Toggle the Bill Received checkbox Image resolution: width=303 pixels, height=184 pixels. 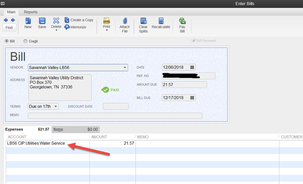tap(194, 40)
